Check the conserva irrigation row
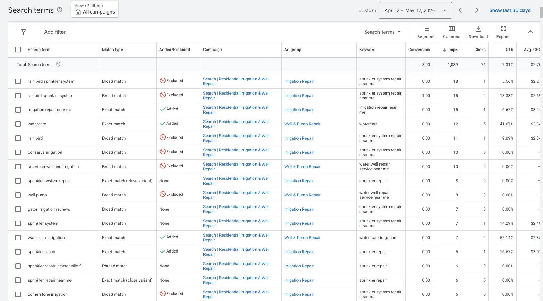The width and height of the screenshot is (543, 301). [x=18, y=152]
